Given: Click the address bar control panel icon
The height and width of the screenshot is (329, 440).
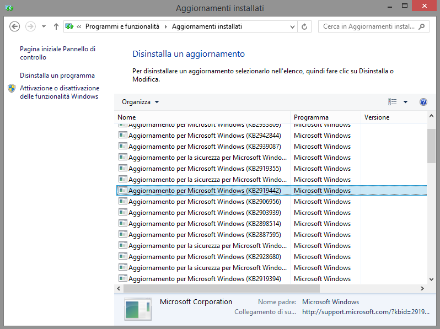Looking at the screenshot, I should pyautogui.click(x=69, y=26).
